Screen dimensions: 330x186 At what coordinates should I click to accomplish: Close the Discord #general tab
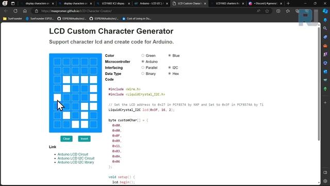tap(280, 4)
